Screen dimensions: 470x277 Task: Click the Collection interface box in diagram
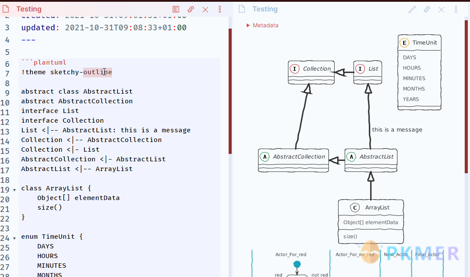pos(311,72)
